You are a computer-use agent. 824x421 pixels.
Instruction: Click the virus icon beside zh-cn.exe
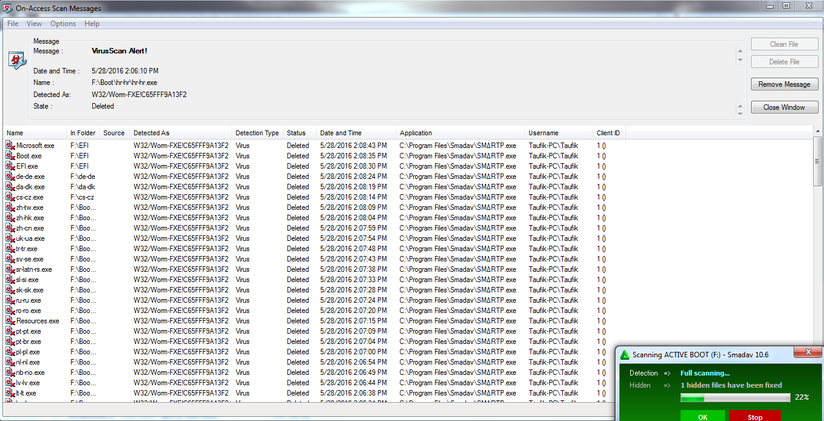click(10, 228)
